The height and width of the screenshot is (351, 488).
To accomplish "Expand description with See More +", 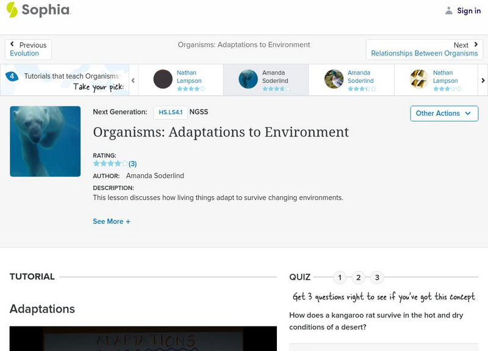I will click(x=112, y=222).
